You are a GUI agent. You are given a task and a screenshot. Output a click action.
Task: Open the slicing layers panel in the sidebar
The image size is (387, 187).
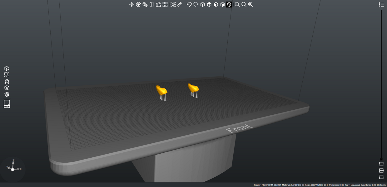coord(7,87)
